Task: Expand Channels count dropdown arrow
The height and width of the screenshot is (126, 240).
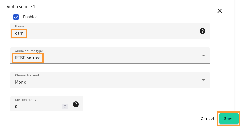Action: 203,80
